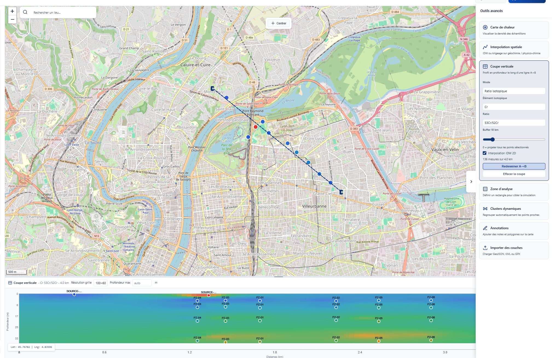Click the shallowest PZ-06 point in profile
This screenshot has width=552, height=358.
coord(431,300)
